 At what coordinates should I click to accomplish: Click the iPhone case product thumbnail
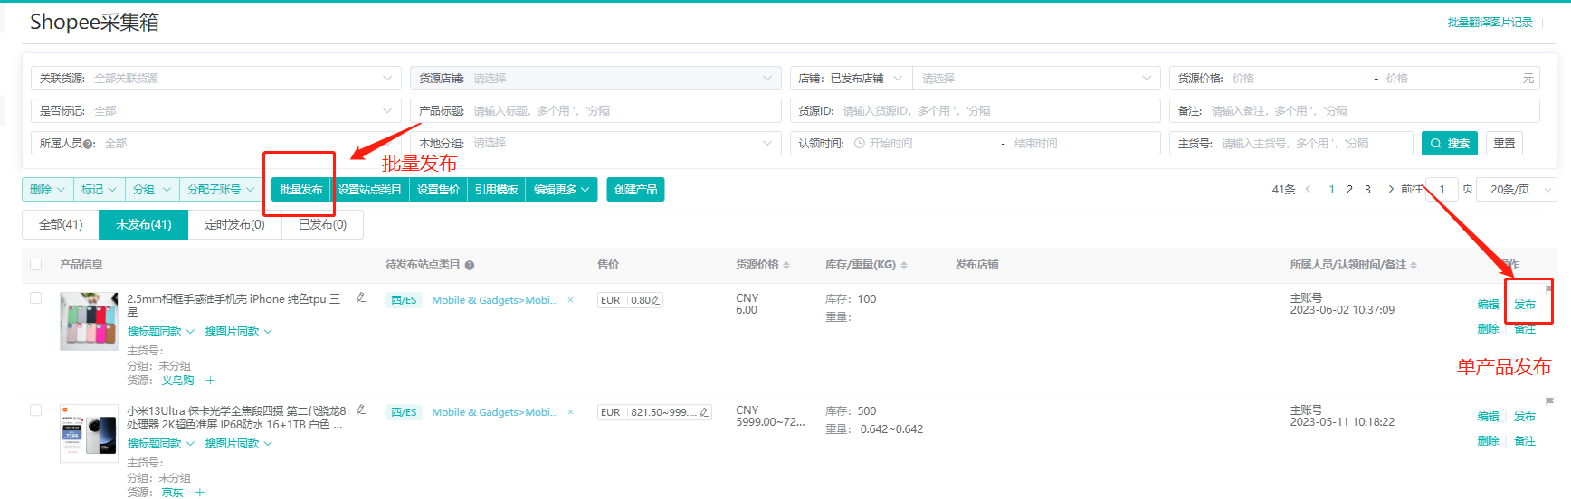click(x=89, y=321)
